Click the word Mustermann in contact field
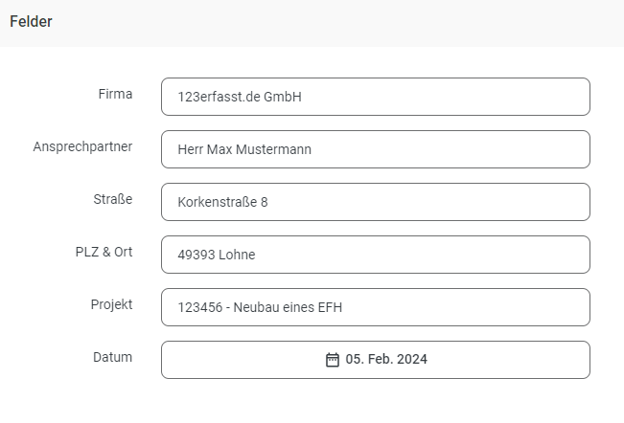 [x=273, y=149]
